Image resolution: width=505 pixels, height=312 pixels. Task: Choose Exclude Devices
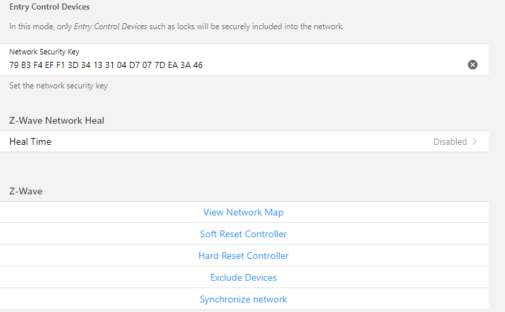[243, 278]
